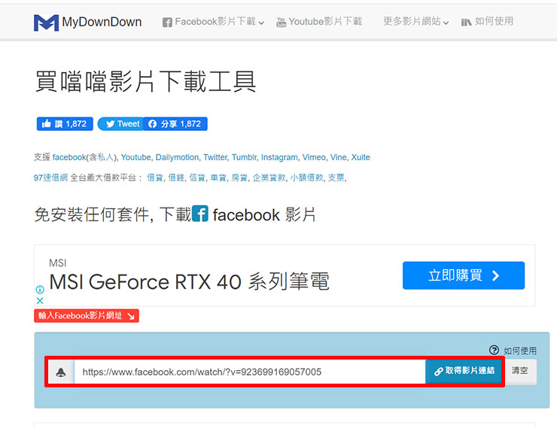Open the Instagram supported site link

pyautogui.click(x=279, y=157)
